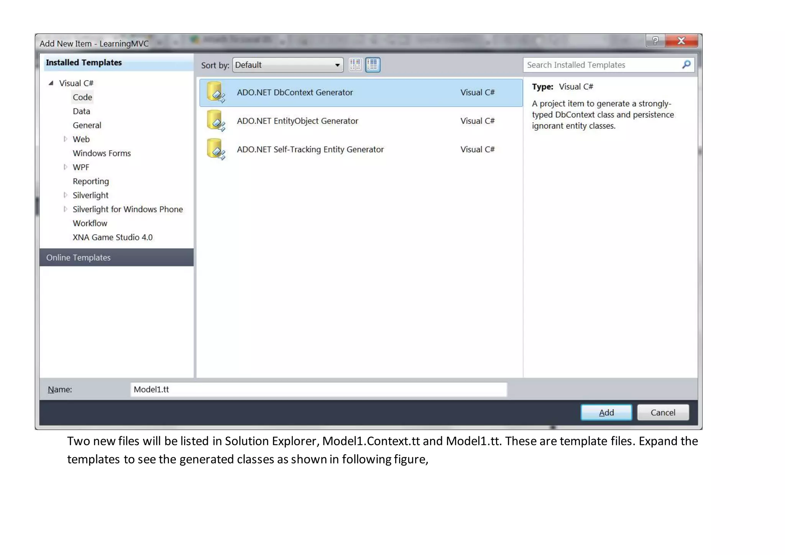This screenshot has width=785, height=555.
Task: Switch to medium icons list view
Action: 373,65
